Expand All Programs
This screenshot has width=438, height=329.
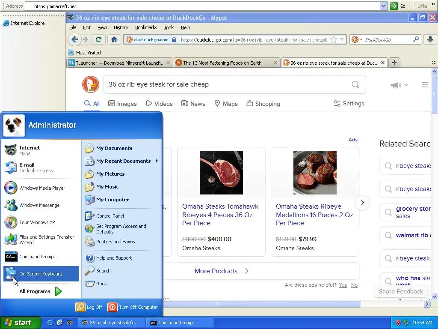point(41,291)
